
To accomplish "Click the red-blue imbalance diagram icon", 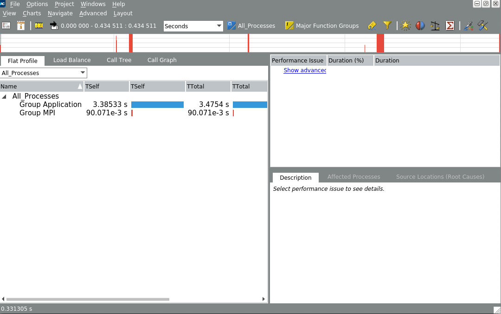I will pos(420,25).
